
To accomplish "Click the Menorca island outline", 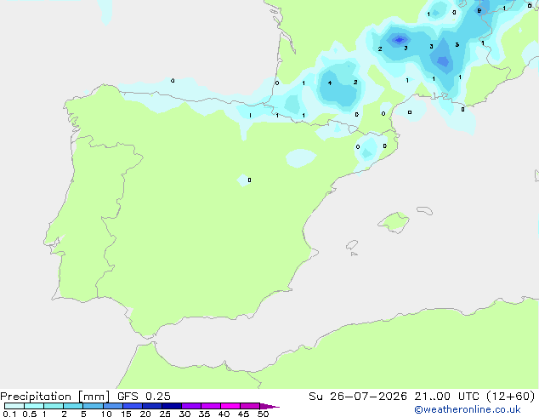I will (x=425, y=210).
